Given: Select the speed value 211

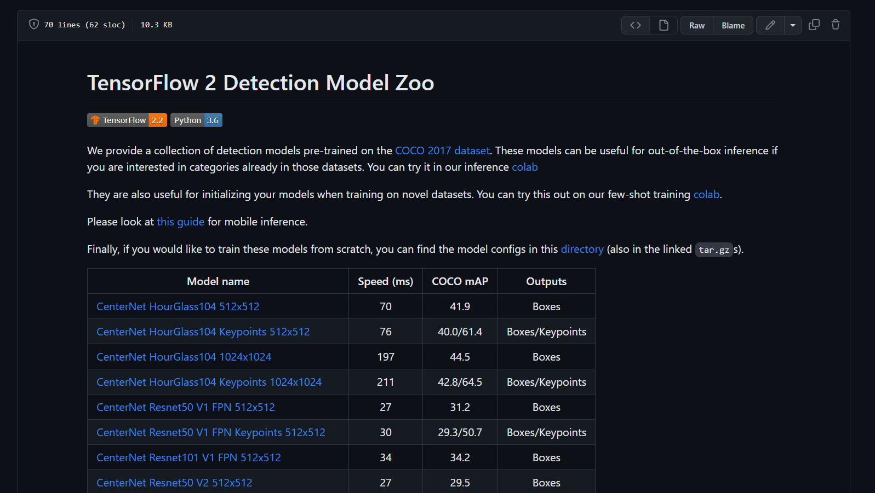Looking at the screenshot, I should [386, 382].
